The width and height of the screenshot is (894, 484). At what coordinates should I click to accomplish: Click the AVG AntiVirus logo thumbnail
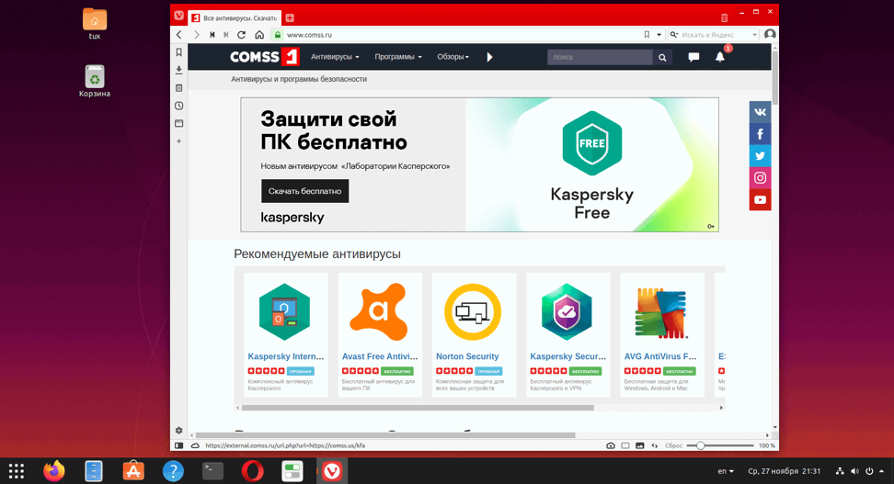(x=661, y=312)
